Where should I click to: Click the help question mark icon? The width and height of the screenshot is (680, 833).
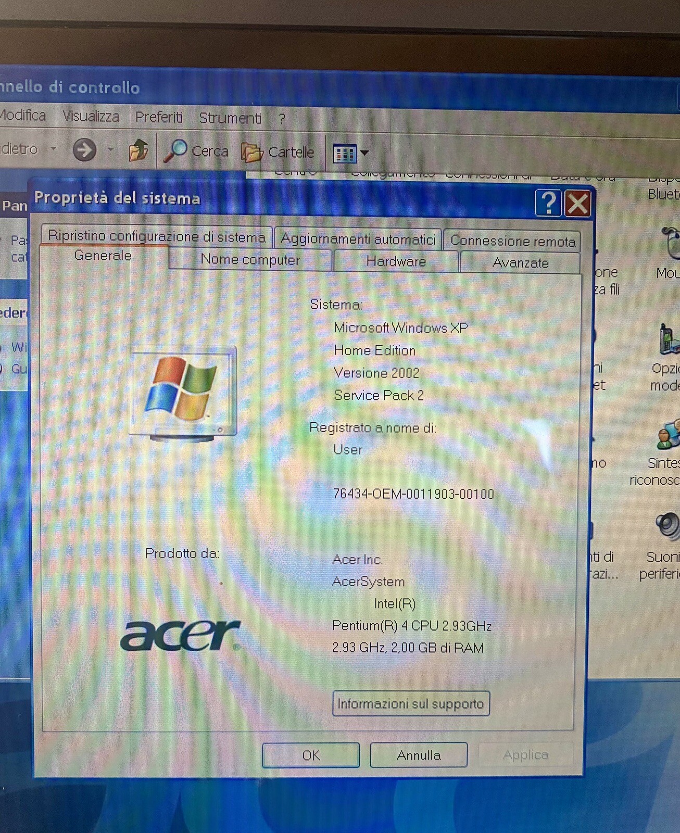(x=548, y=203)
